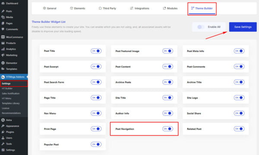Open HT Menu submenu link
This screenshot has height=155, width=259.
[6, 98]
